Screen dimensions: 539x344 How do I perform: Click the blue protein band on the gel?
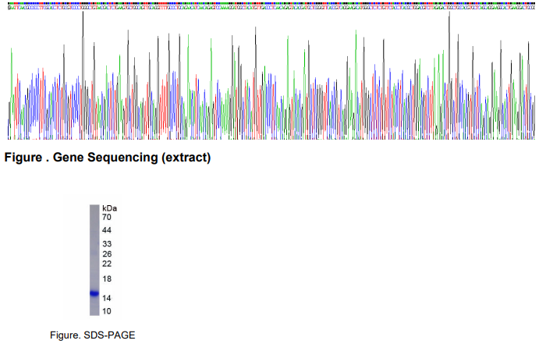click(x=94, y=294)
